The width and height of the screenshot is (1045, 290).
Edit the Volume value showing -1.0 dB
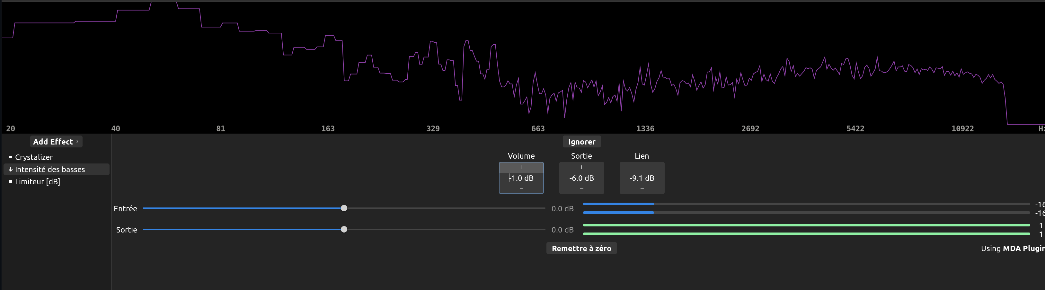521,178
